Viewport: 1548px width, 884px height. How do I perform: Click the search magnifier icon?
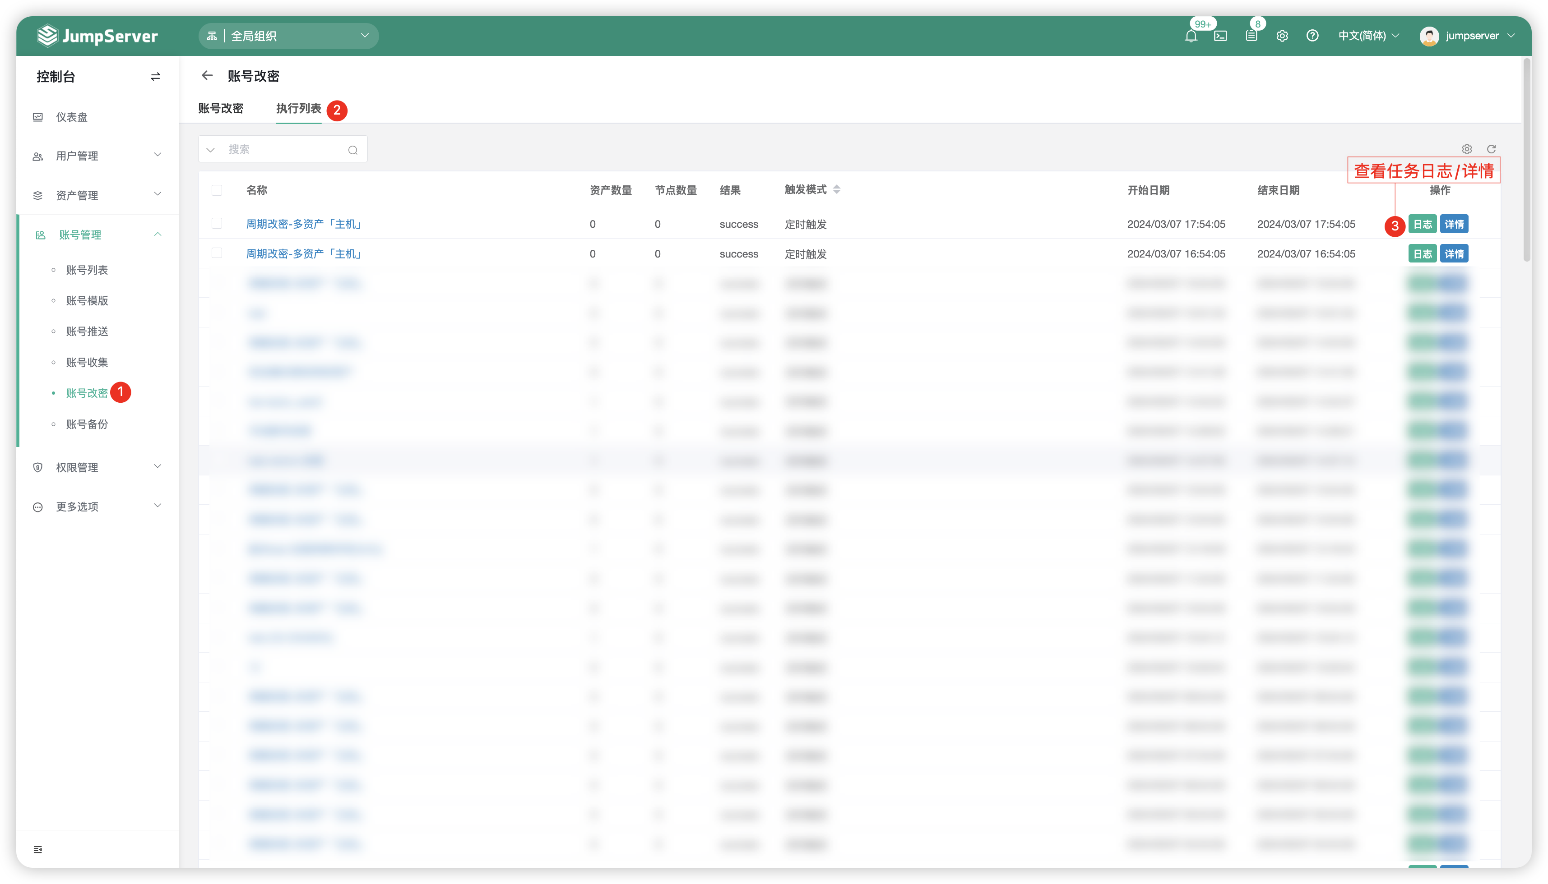353,150
